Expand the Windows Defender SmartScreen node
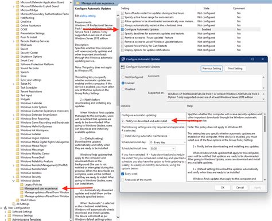 (14, 115)
